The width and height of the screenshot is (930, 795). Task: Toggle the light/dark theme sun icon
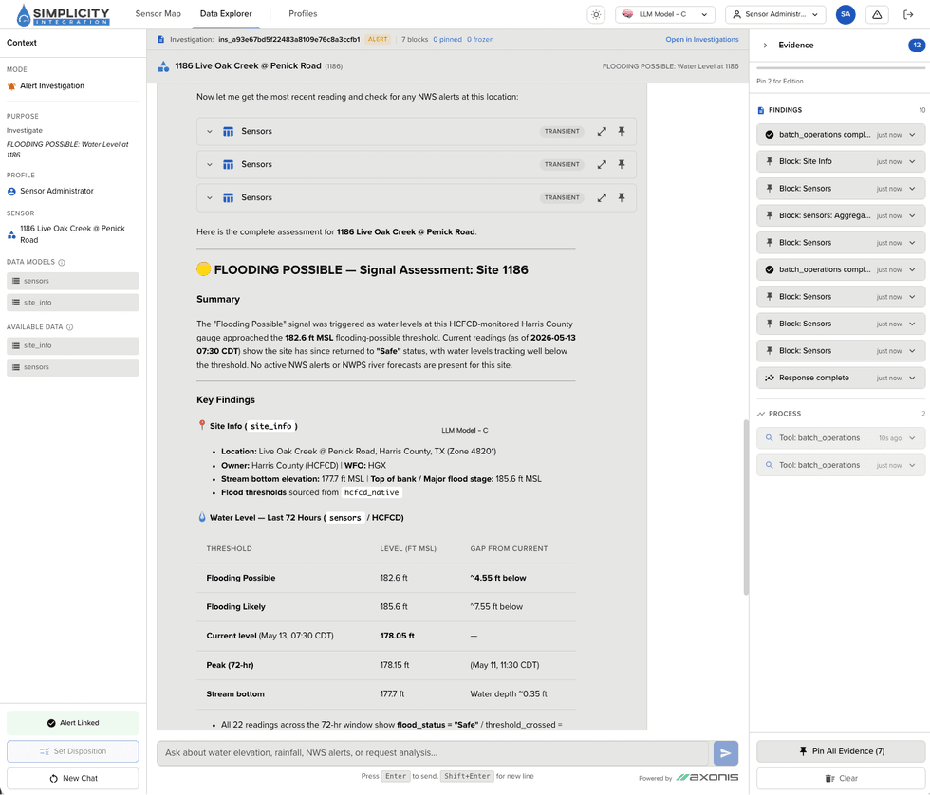tap(596, 15)
